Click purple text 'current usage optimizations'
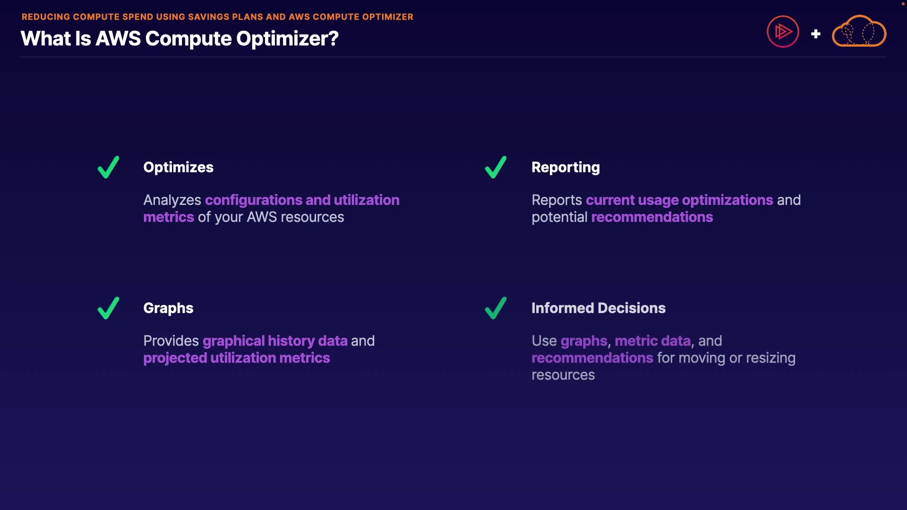 tap(679, 200)
